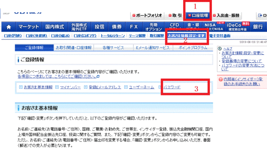Click the arrow icon beside 登録Eメールアドレス
267x150 pixels.
click(86, 87)
